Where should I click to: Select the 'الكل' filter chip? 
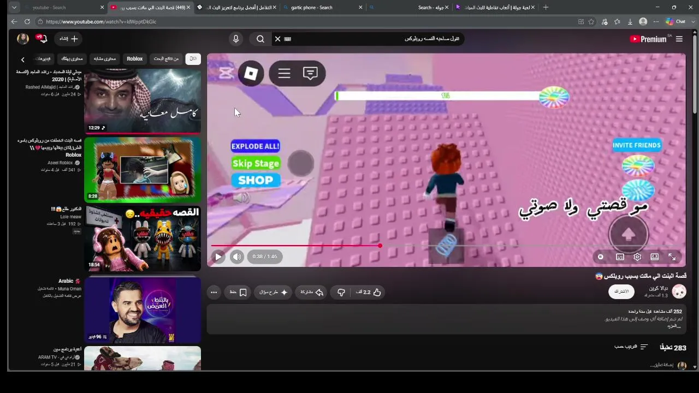point(193,59)
